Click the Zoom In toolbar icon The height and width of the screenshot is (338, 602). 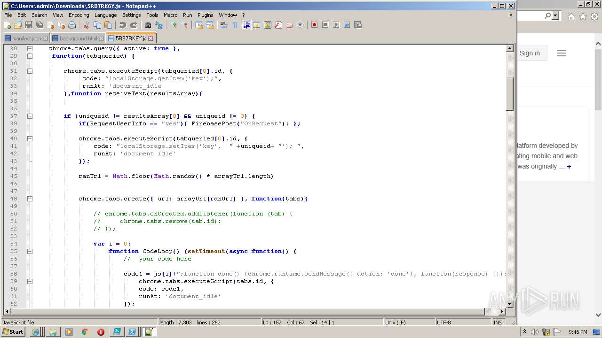pyautogui.click(x=174, y=25)
